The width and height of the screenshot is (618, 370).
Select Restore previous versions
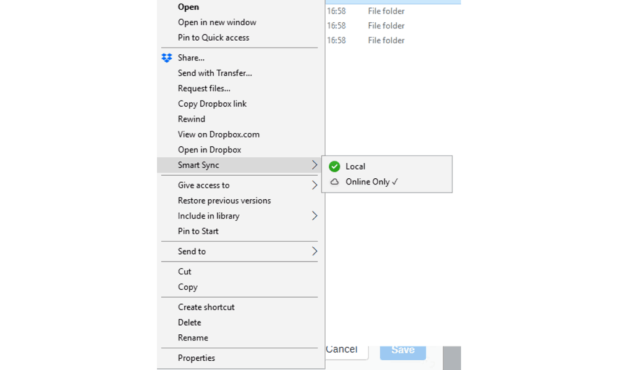pyautogui.click(x=224, y=200)
